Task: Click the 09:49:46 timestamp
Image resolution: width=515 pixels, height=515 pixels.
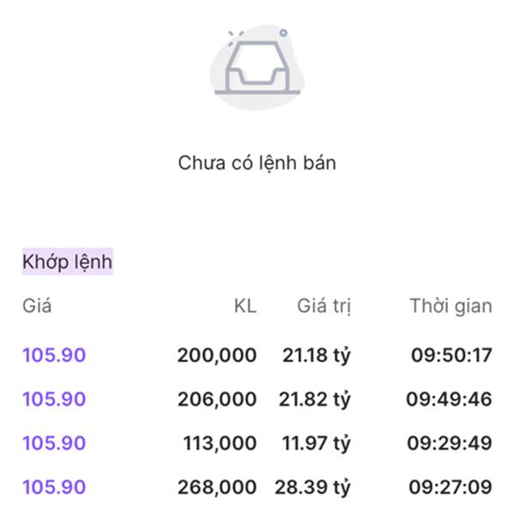Action: [449, 399]
